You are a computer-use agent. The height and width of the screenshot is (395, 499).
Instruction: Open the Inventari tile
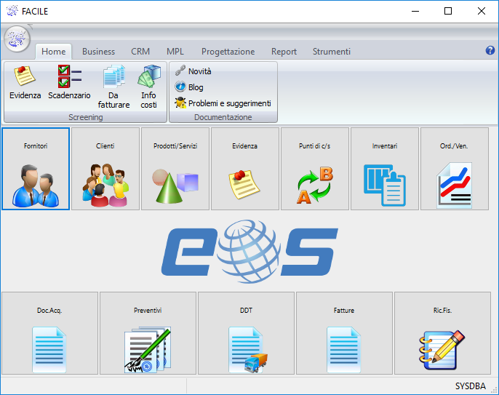pos(385,169)
